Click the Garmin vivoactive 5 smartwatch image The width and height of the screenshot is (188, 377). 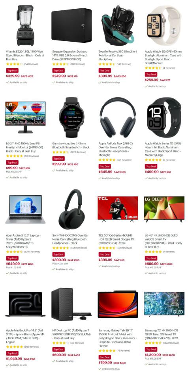coord(71,117)
